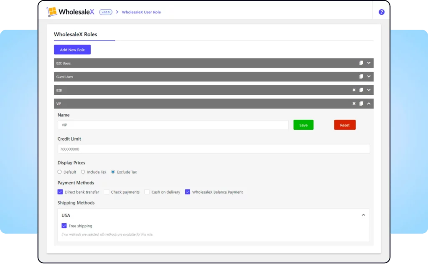Screen dimensions: 428x265
Task: Open WholesaleX User Role breadcrumb link
Action: [x=141, y=12]
